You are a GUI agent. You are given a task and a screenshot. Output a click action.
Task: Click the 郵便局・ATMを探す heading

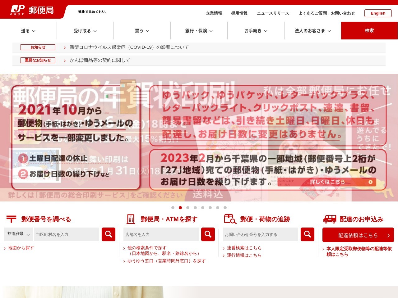click(x=169, y=219)
